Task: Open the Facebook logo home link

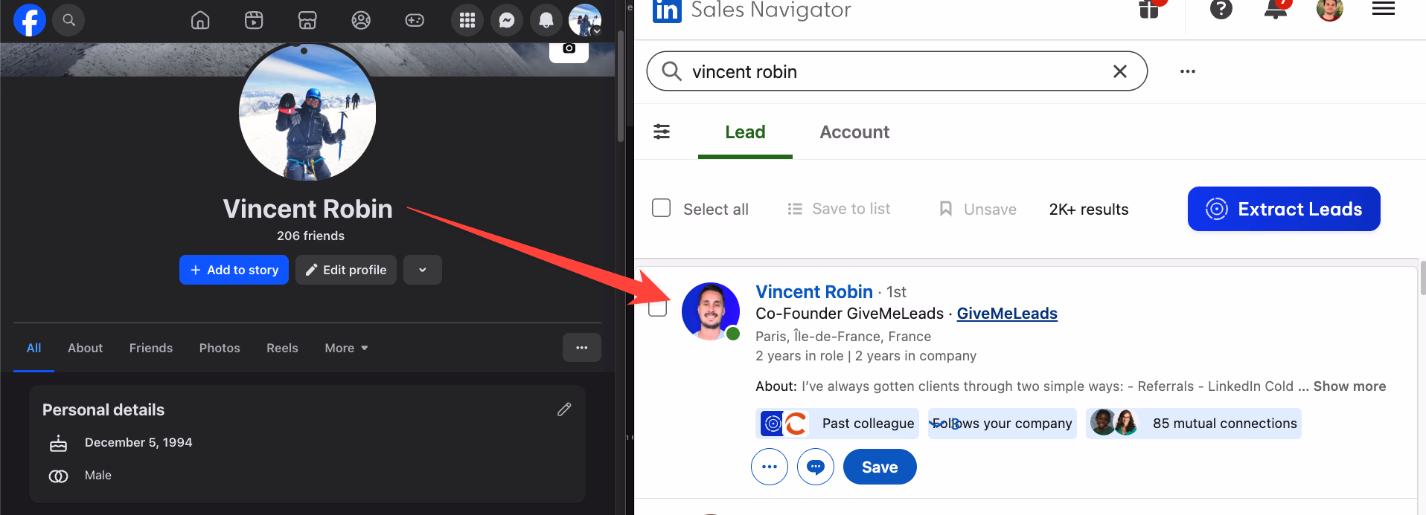Action: [30, 20]
